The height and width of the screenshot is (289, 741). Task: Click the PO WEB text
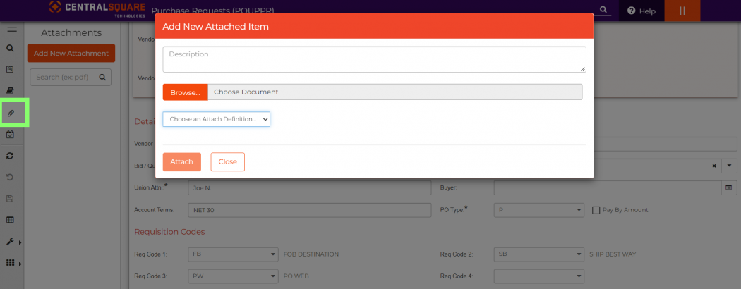(296, 276)
